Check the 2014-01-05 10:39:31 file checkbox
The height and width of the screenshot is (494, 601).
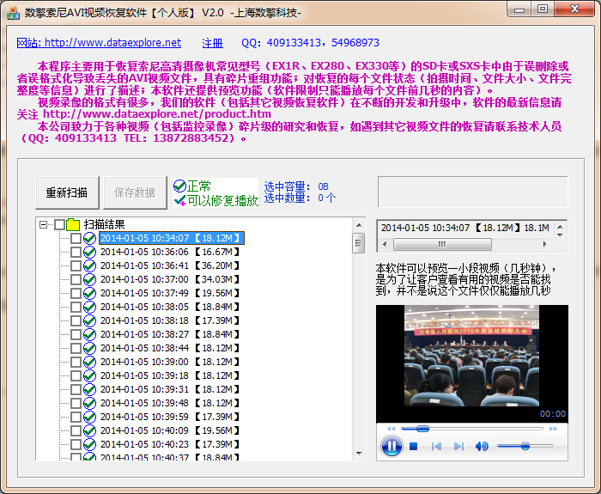coord(76,390)
